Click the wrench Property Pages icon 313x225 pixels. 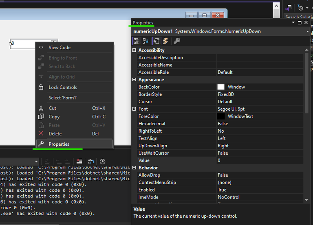[x=176, y=41]
